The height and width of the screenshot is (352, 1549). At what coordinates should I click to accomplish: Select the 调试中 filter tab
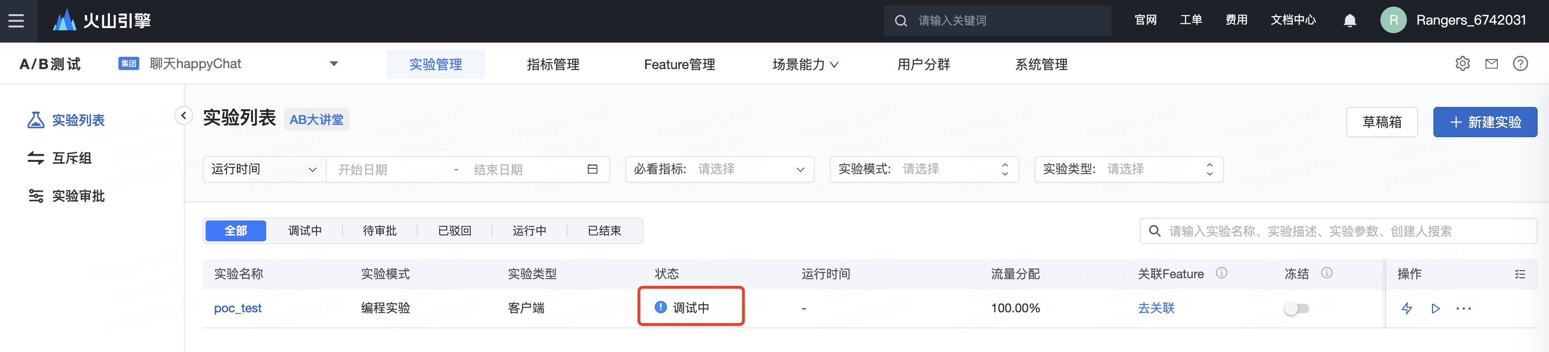click(305, 231)
